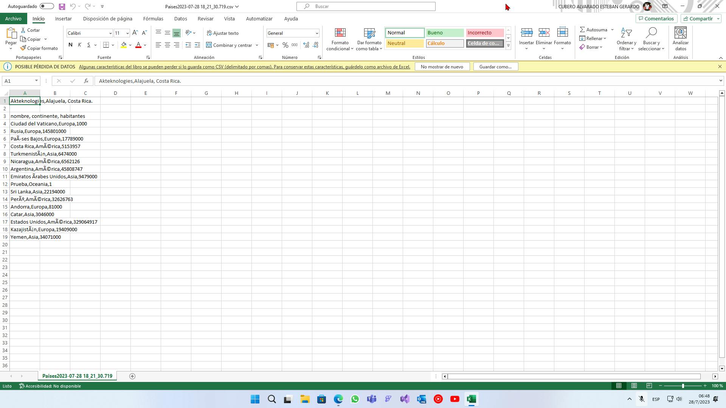Open the Analizar datos tool

[x=680, y=39]
